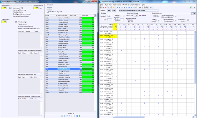Viewport: 197px width, 118px height.
Task: Jump to first record in Unterrichtsplanung toolbar
Action: pos(117,8)
